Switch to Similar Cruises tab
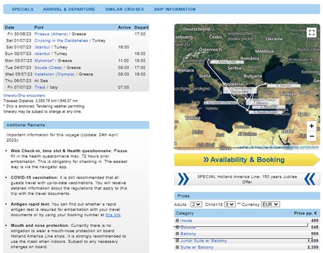 pyautogui.click(x=125, y=9)
